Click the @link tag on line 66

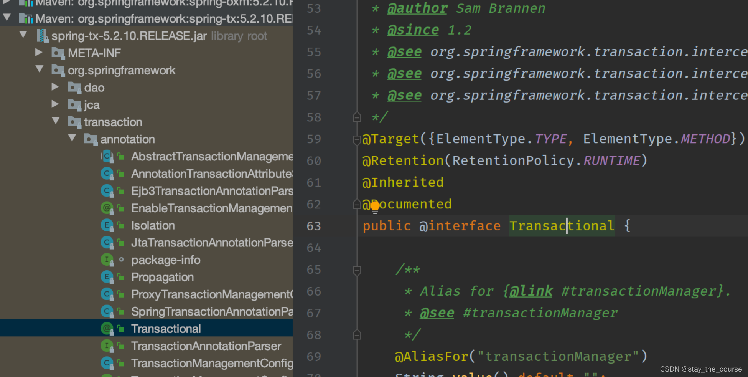tap(531, 291)
